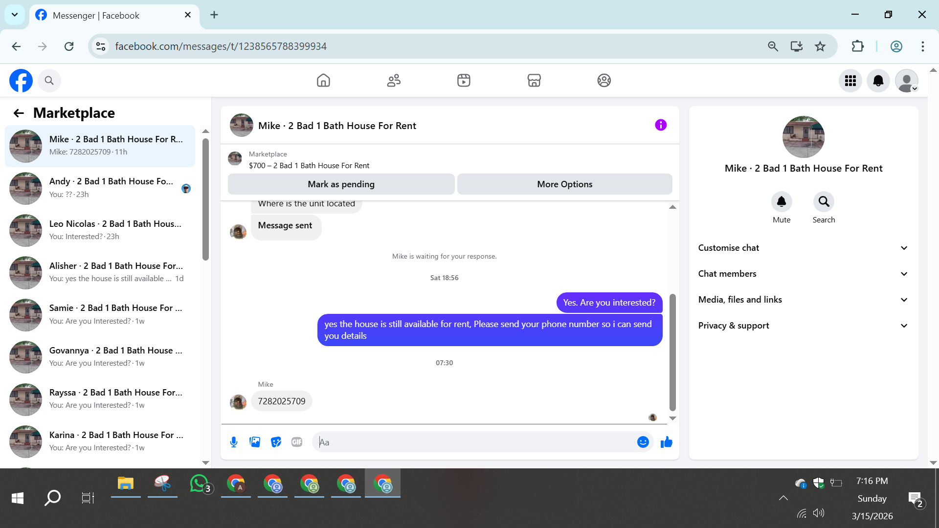
Task: Expand Privacy & support section
Action: click(x=803, y=326)
